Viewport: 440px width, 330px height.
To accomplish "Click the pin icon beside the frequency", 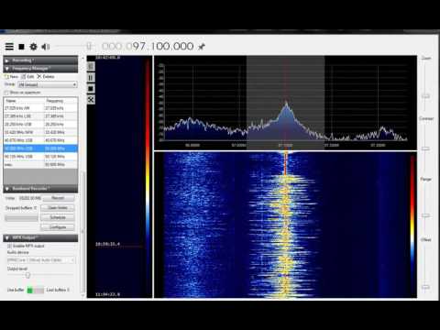I will coord(202,47).
